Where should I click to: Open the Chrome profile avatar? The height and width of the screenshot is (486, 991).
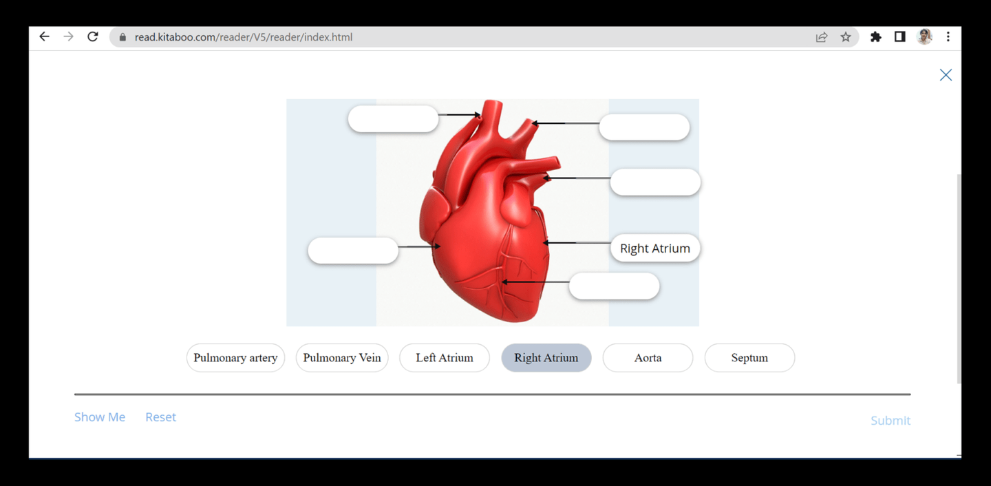coord(924,37)
